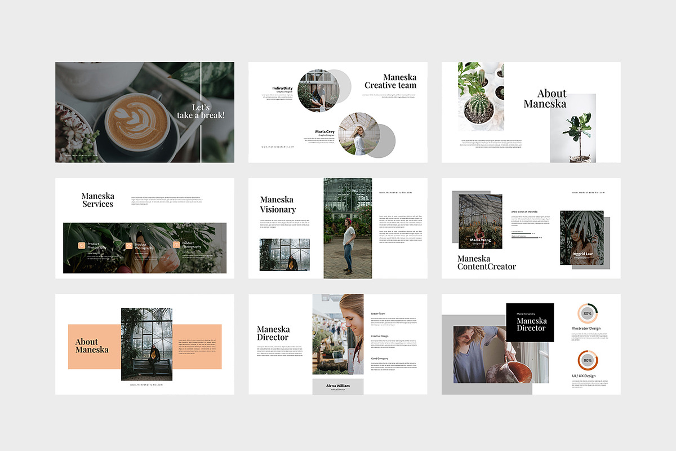
Task: Select the "Alena William" name box
Action: [338, 387]
